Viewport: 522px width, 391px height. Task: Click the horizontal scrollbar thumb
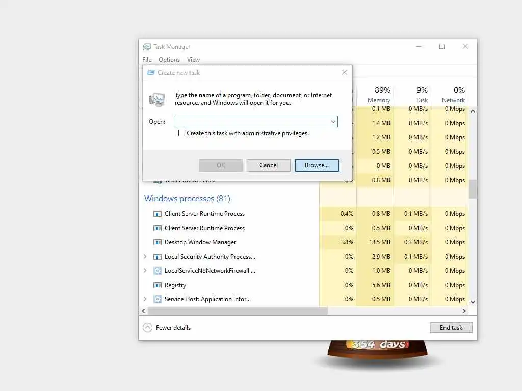coord(238,311)
